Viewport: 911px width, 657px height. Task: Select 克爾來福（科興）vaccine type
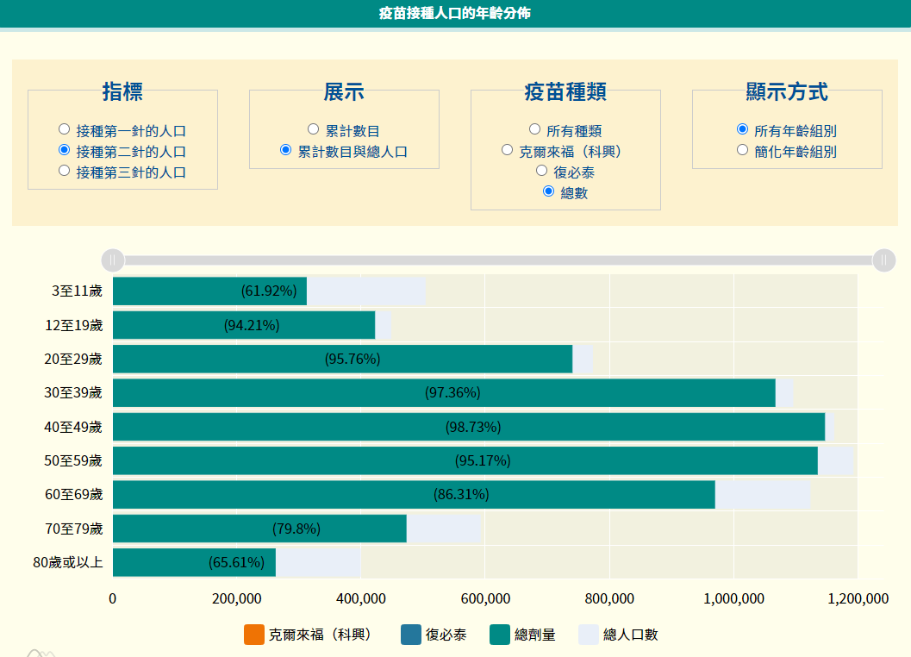tap(507, 149)
